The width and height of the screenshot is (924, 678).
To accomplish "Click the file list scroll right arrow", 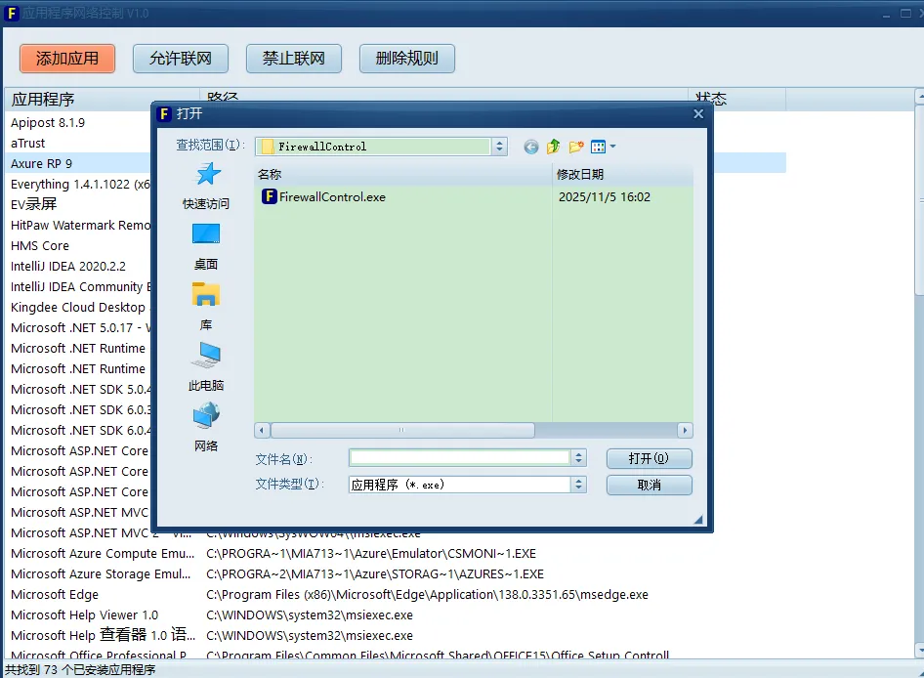I will pos(685,431).
